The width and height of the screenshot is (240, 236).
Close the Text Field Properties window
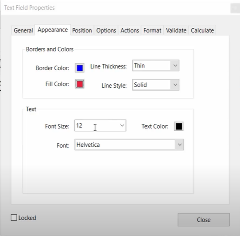coord(235,8)
